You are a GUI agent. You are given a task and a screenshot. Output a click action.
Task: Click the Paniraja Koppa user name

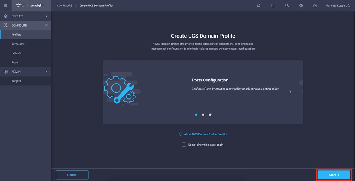tap(335, 6)
